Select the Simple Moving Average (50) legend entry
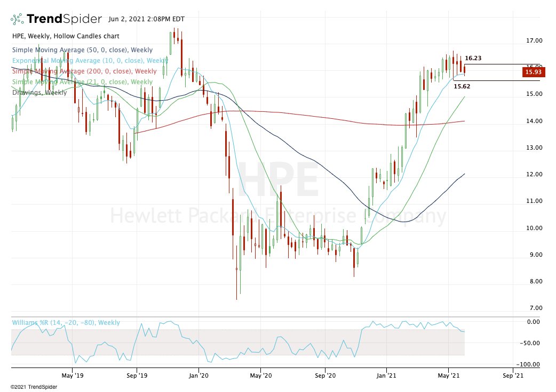This screenshot has width=556, height=392. [82, 50]
